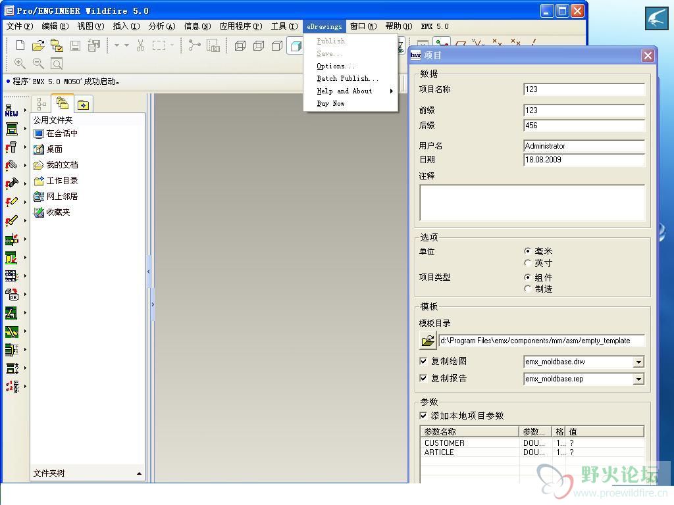Click the 注释 text area

[532, 203]
